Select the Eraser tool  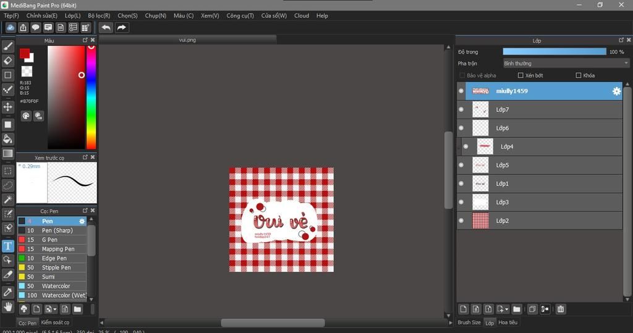(x=7, y=61)
